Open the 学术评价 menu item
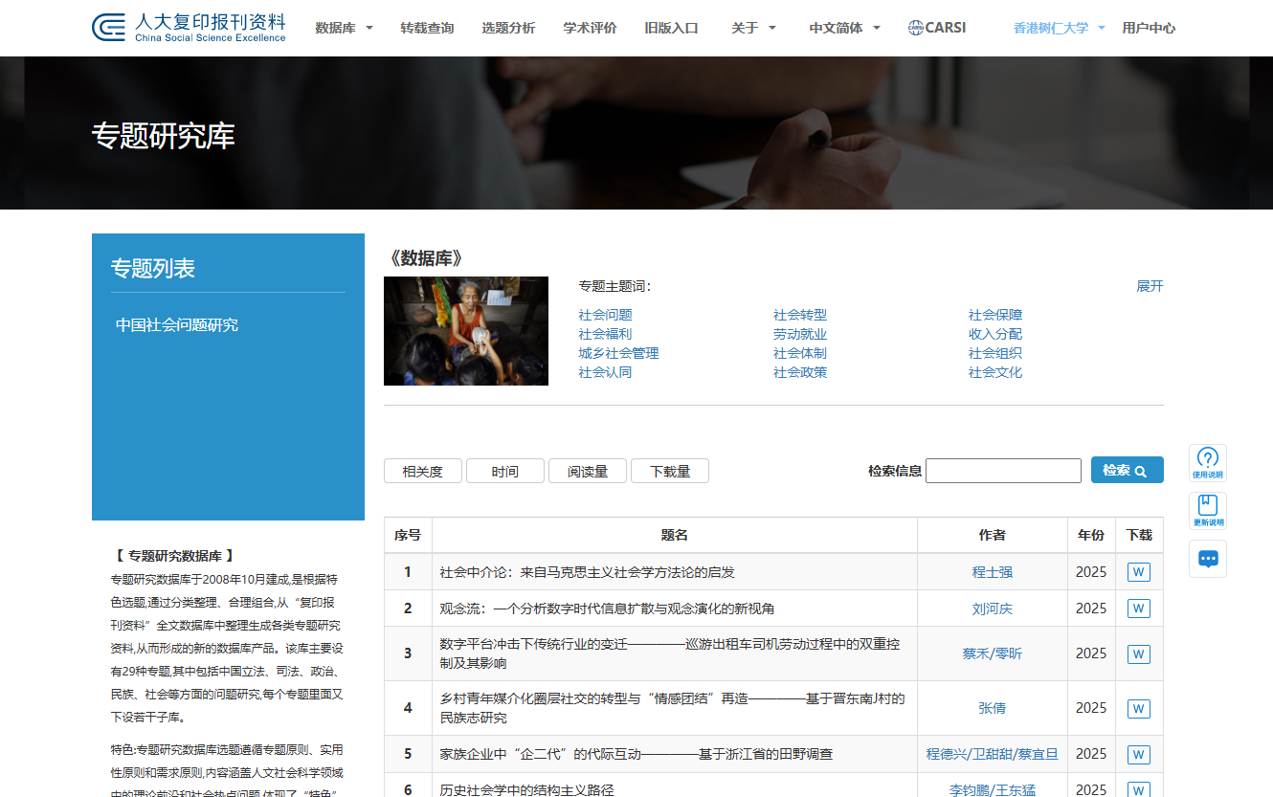The image size is (1273, 797). (x=590, y=28)
